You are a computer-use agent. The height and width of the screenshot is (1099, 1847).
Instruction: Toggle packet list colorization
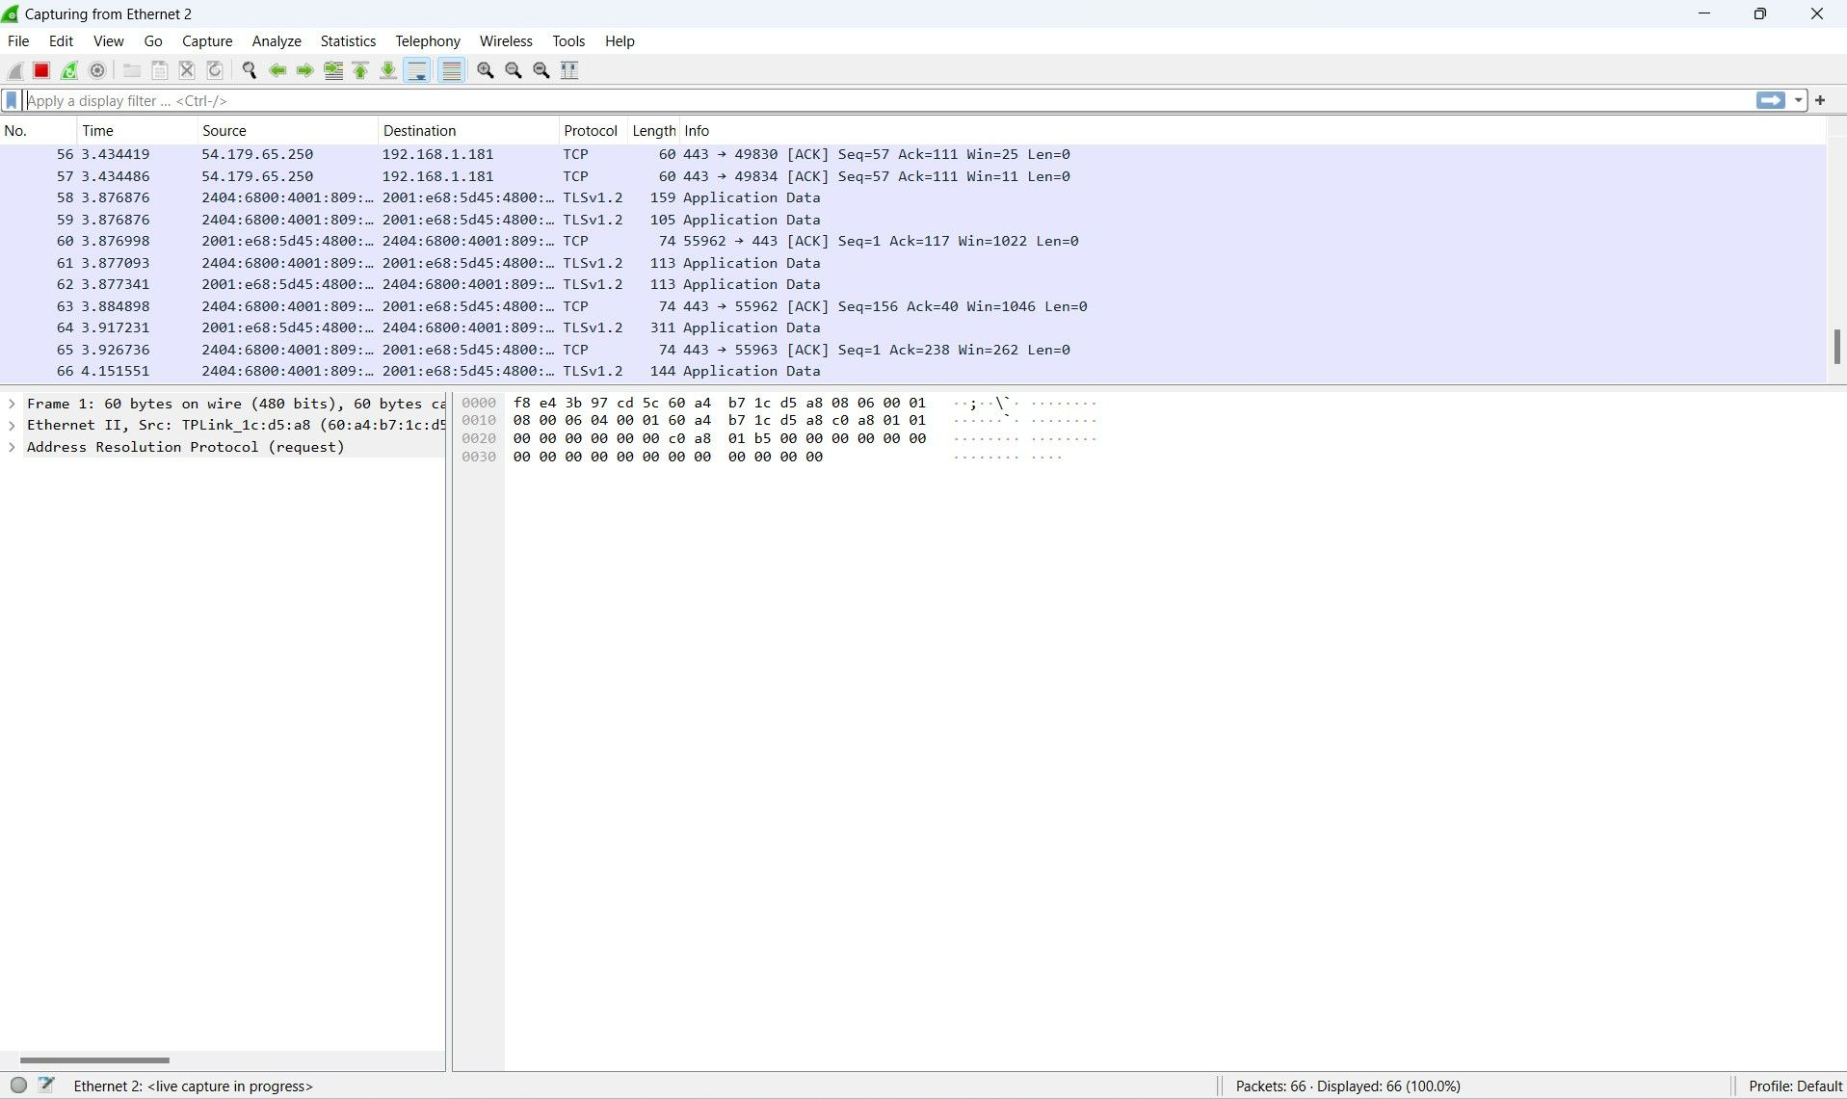coord(451,70)
